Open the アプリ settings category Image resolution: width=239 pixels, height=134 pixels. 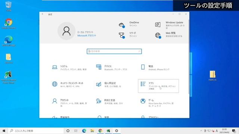tap(158, 86)
